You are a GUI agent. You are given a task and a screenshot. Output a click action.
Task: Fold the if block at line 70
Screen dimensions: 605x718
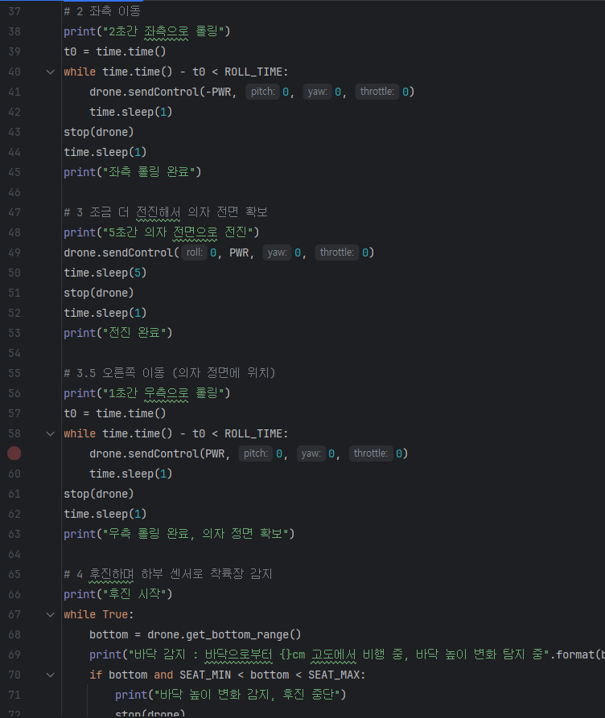pyautogui.click(x=51, y=675)
